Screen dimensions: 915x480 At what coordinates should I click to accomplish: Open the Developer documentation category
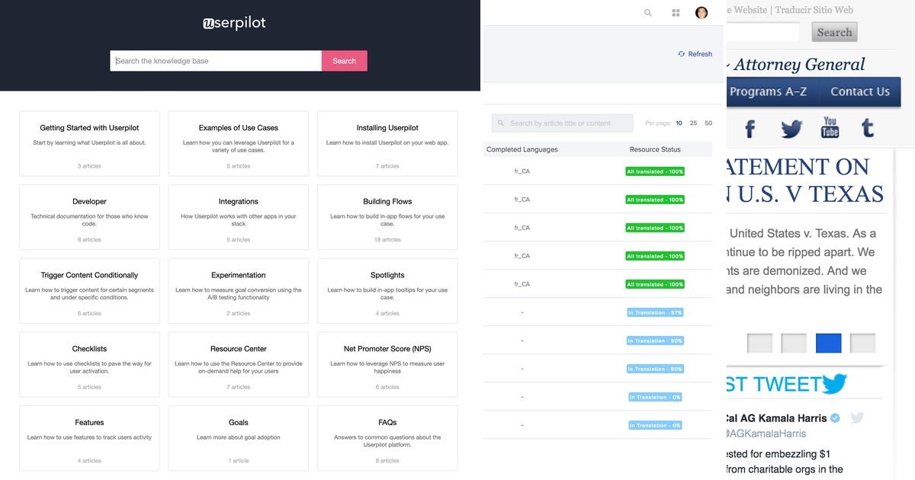89,217
